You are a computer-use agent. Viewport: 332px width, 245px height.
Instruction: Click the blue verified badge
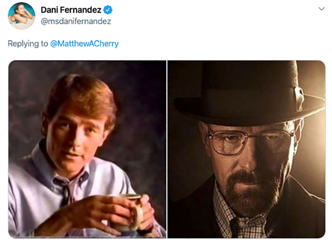click(108, 10)
